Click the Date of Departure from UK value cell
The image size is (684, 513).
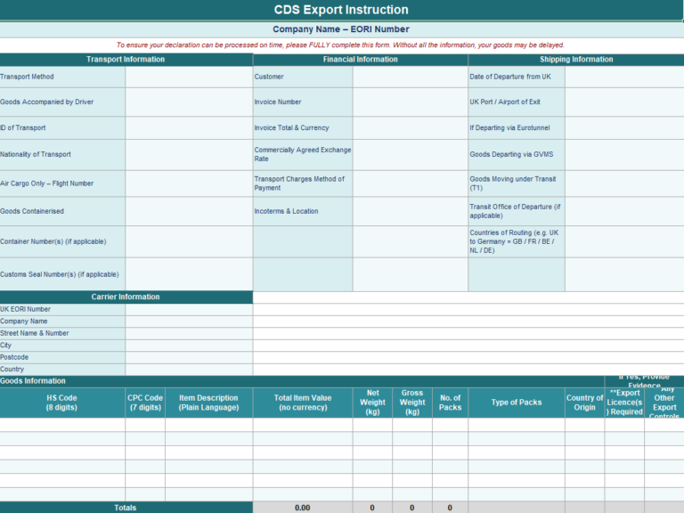(x=624, y=77)
